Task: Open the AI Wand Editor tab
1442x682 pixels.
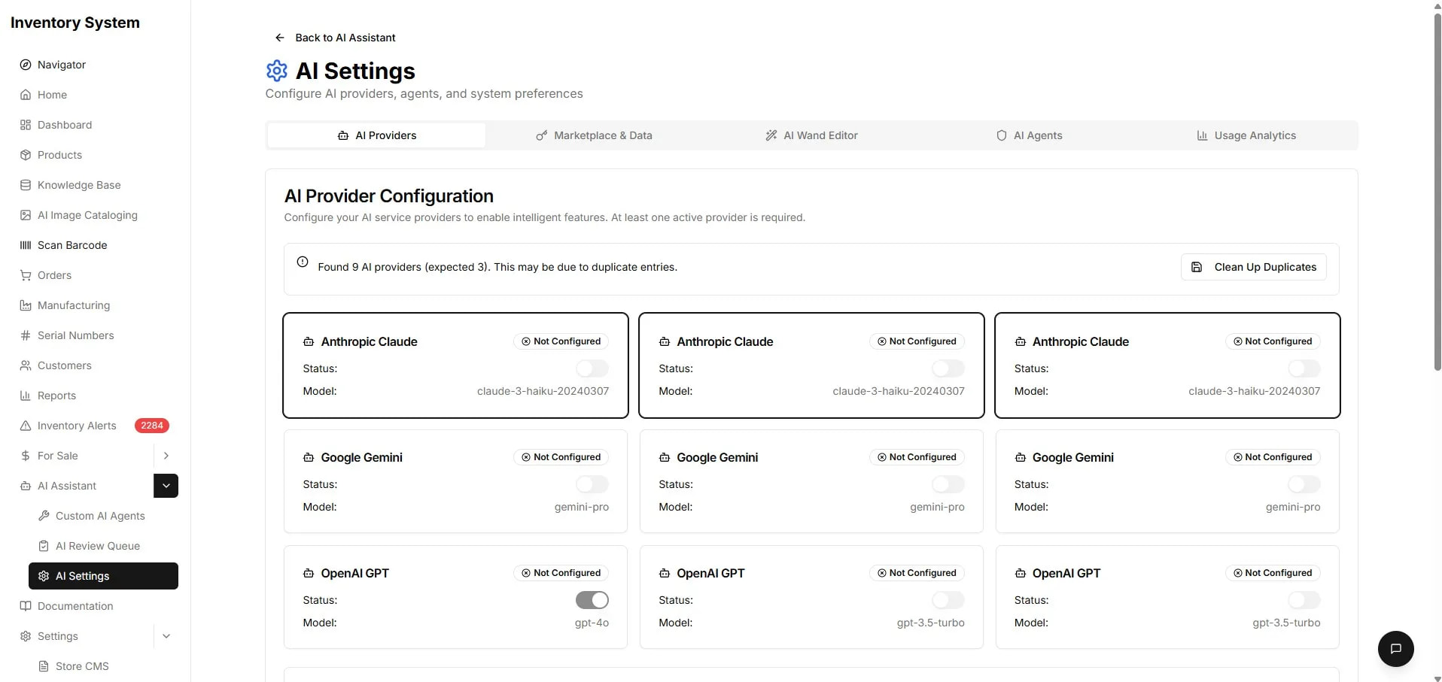Action: pyautogui.click(x=811, y=135)
